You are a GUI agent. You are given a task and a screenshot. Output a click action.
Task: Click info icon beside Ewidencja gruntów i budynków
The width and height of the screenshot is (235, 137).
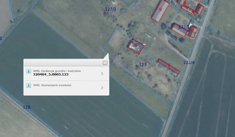click(x=28, y=71)
